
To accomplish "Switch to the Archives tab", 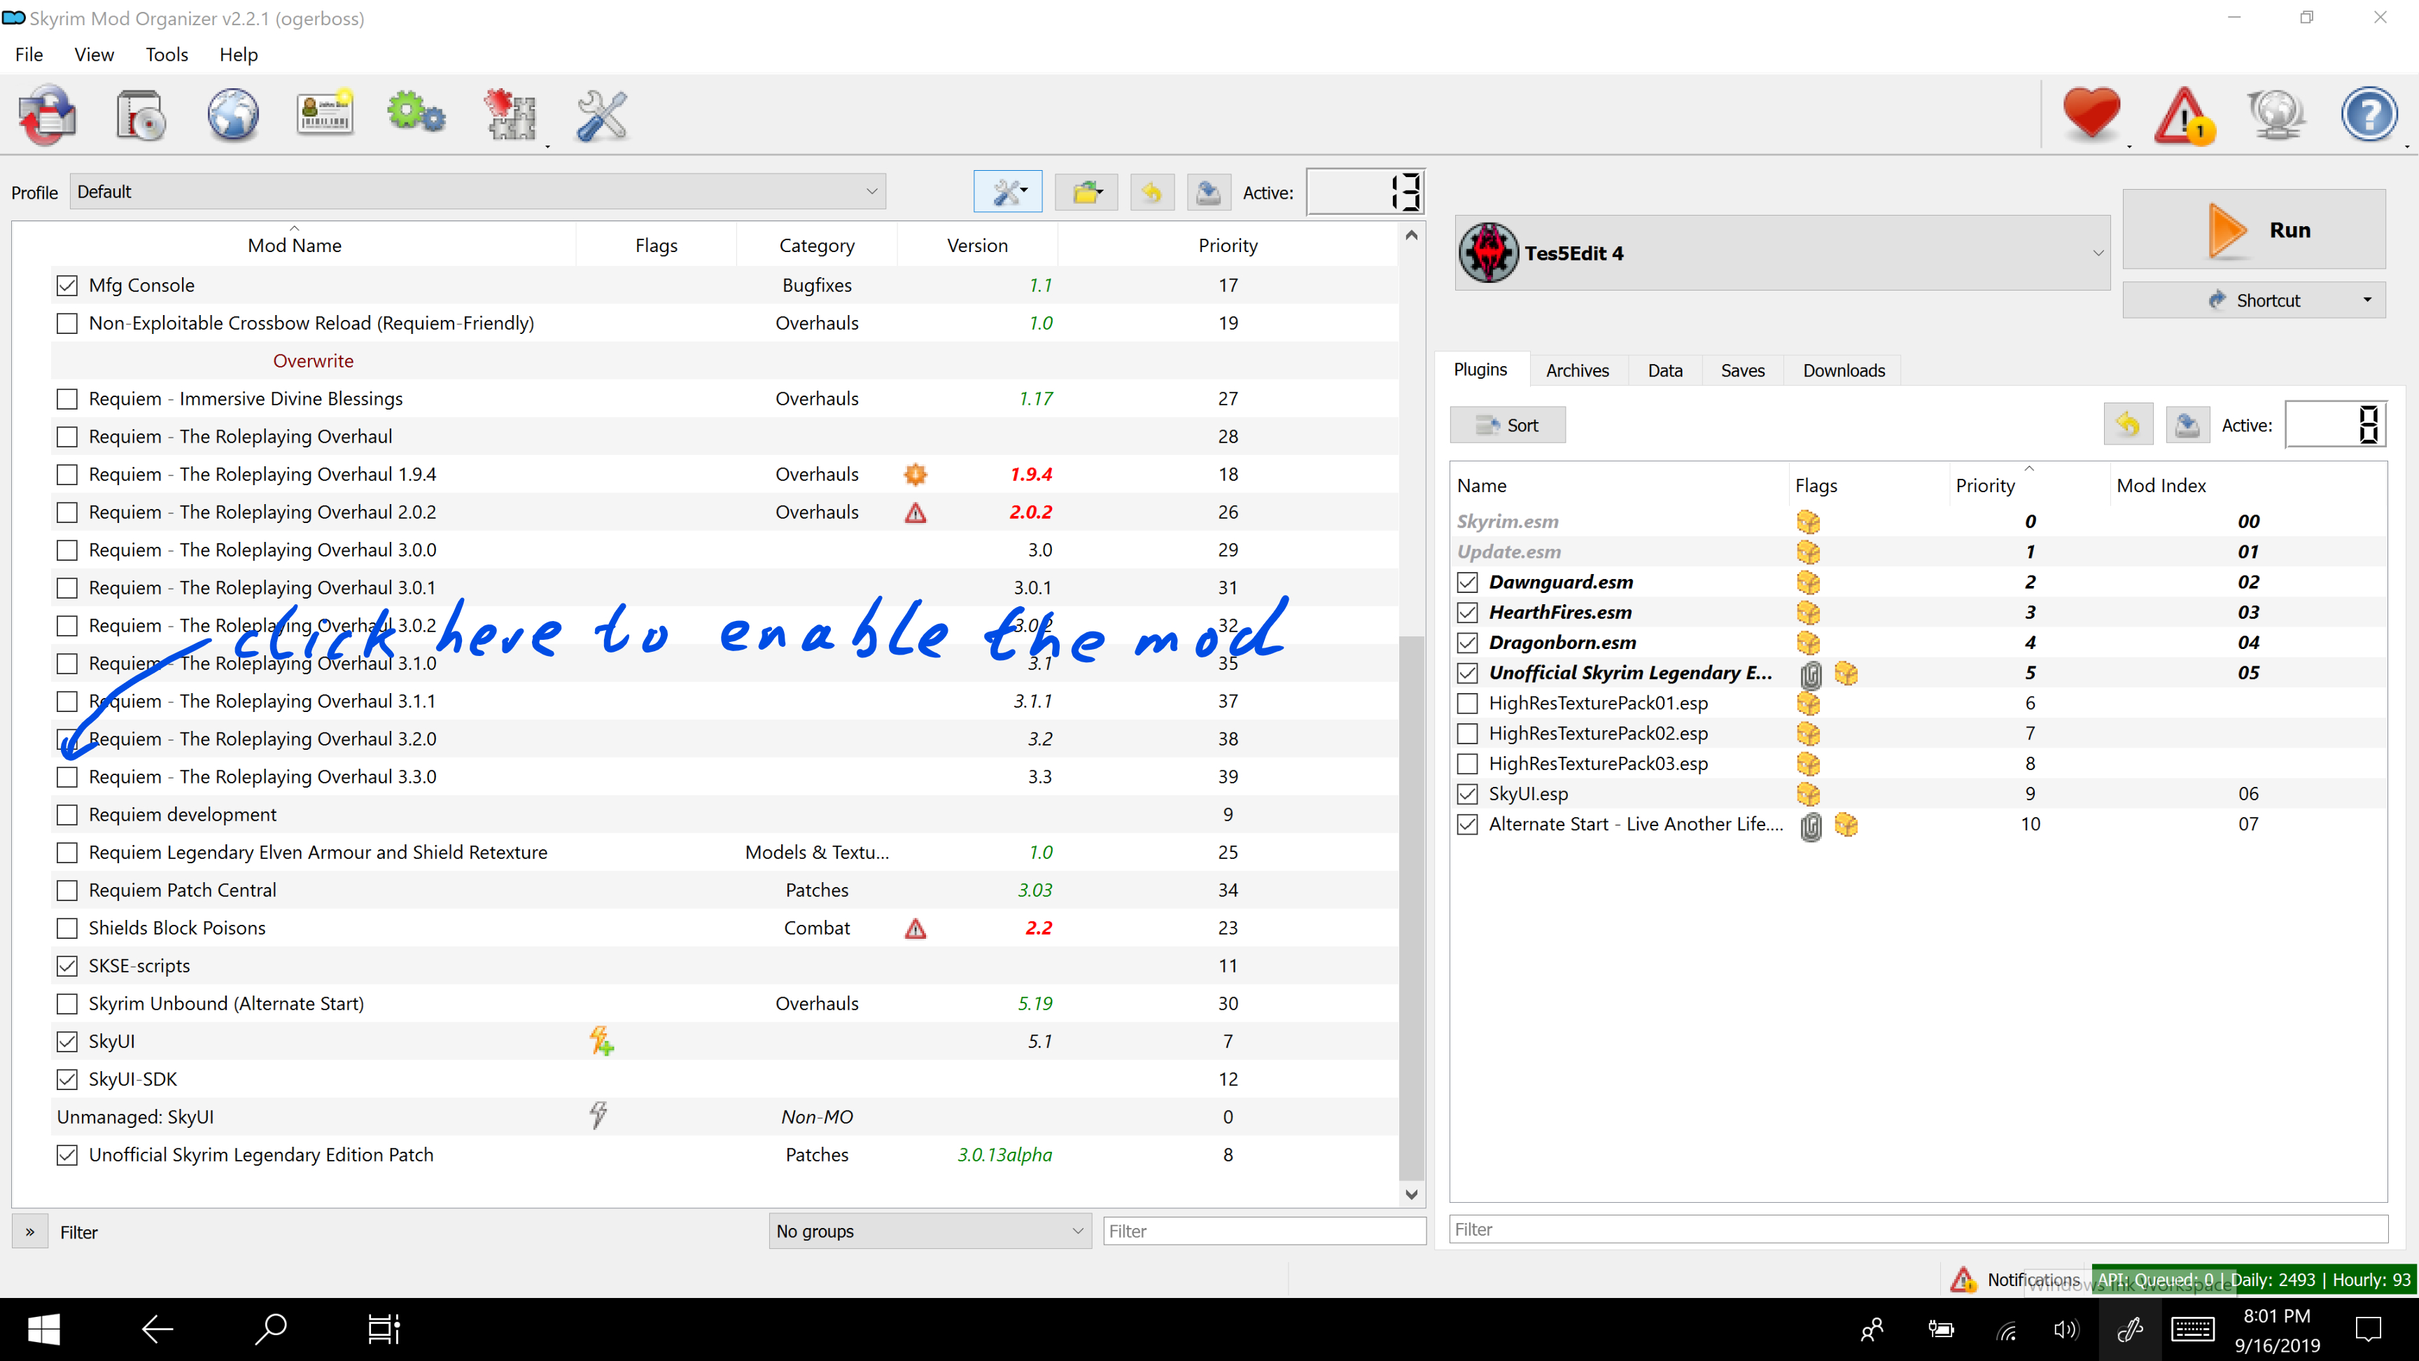I will pos(1577,370).
